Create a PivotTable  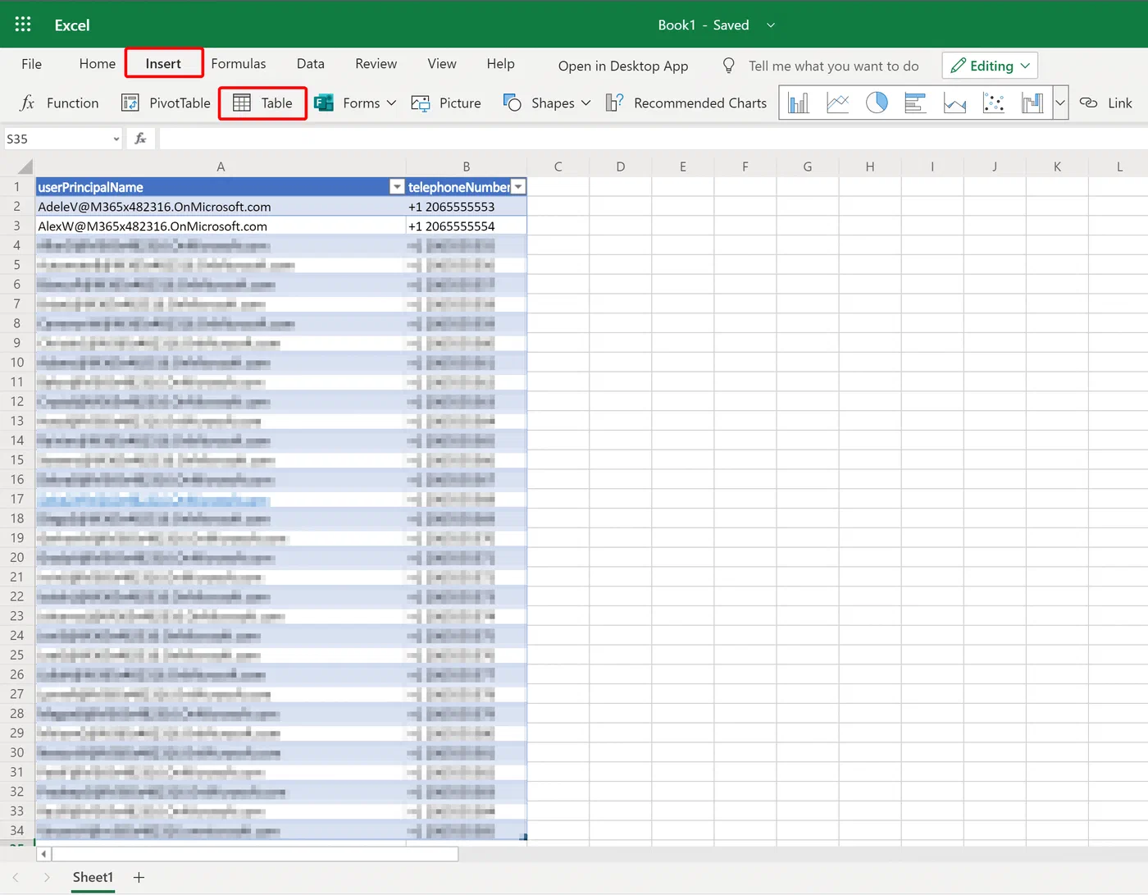click(x=166, y=103)
